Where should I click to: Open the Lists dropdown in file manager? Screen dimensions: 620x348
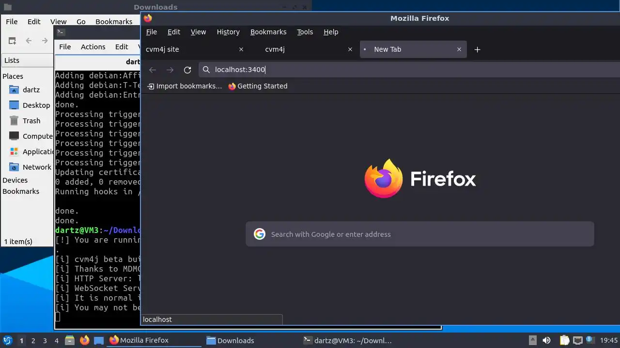click(x=28, y=60)
